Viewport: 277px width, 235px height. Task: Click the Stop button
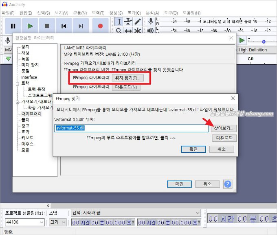[47, 26]
